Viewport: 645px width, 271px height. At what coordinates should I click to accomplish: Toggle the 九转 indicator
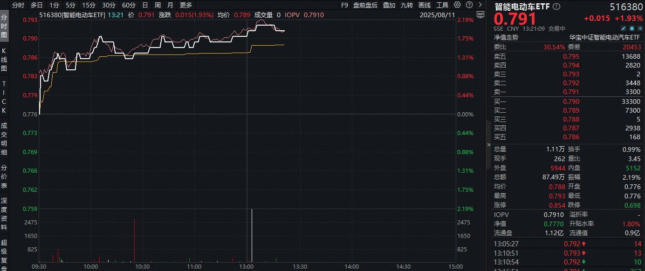click(x=406, y=5)
